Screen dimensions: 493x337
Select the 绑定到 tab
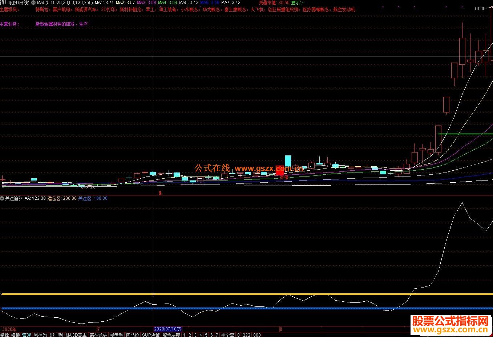pos(56,335)
